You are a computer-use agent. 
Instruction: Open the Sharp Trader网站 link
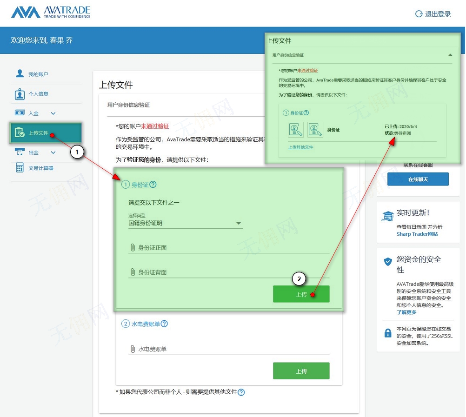(417, 234)
